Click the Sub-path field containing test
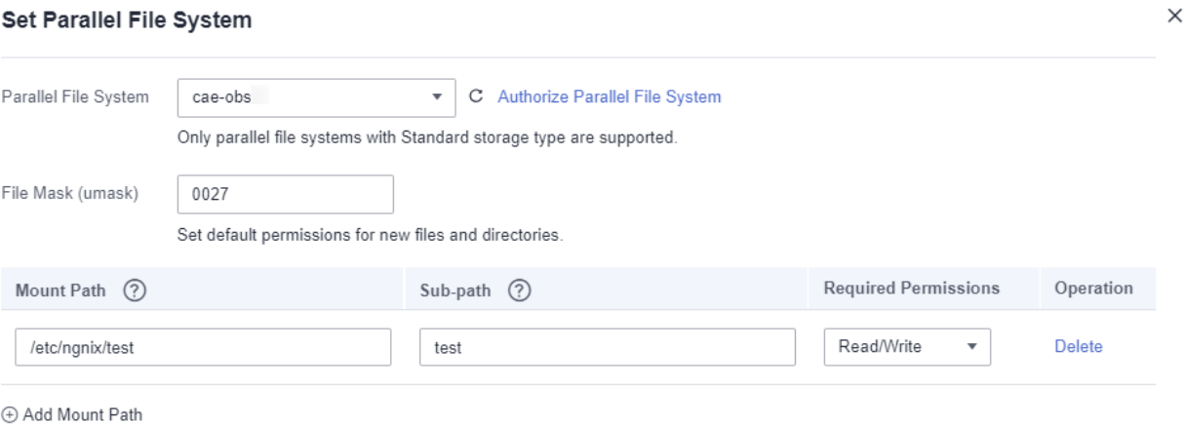 click(x=607, y=345)
